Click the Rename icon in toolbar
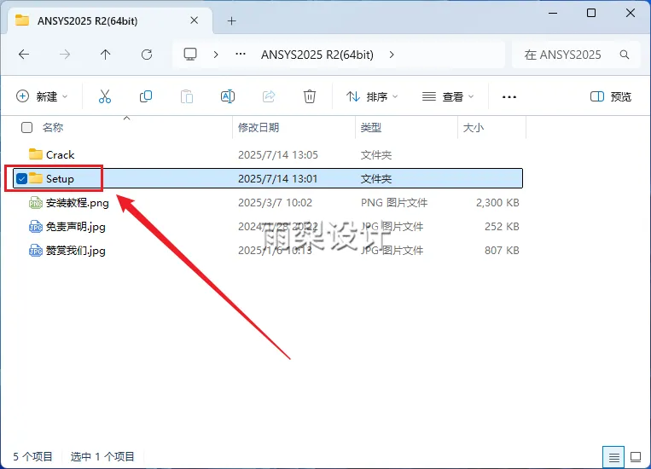 click(x=228, y=96)
